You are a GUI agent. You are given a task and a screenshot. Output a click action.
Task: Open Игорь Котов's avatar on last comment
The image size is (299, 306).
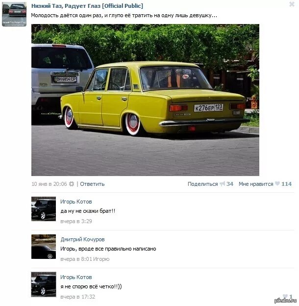[44, 284]
